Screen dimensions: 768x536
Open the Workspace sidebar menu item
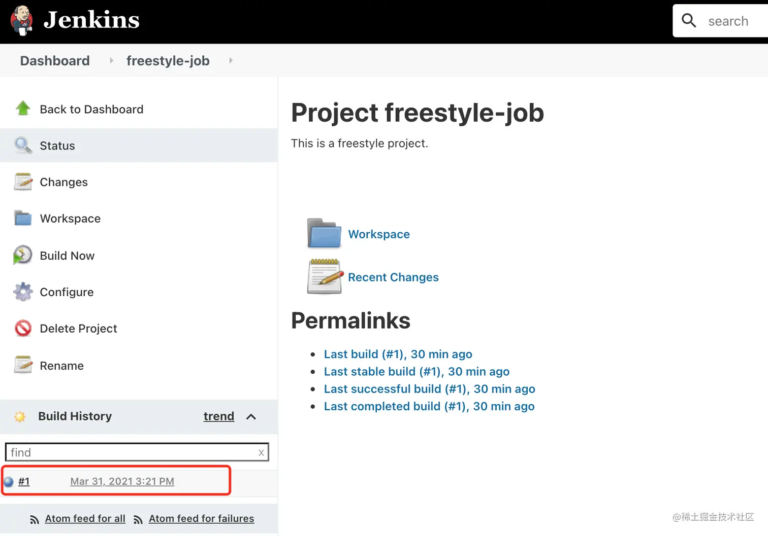[x=70, y=219]
